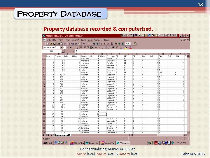Image resolution: width=210 pixels, height=158 pixels.
Task: Click the Excel workbook document icon left of File
Action: click(44, 40)
